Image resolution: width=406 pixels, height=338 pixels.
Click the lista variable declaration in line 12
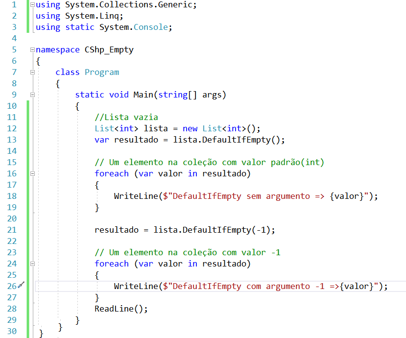[156, 128]
